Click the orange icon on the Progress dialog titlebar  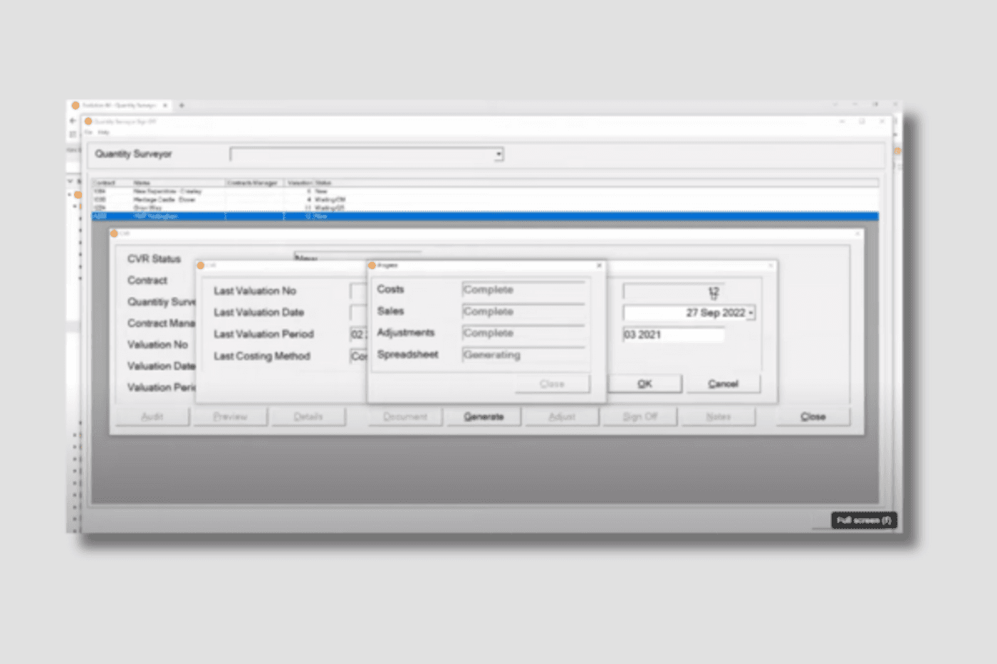[371, 265]
